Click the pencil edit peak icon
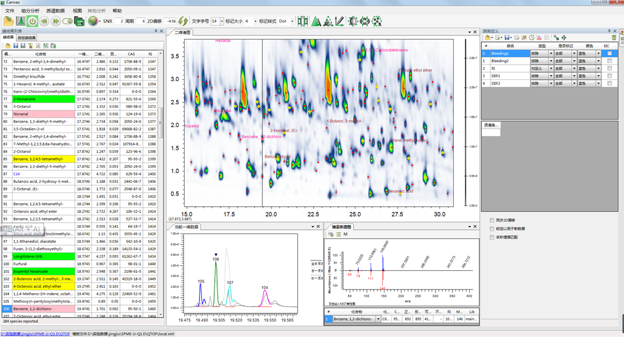The height and width of the screenshot is (337, 624). pos(340,21)
